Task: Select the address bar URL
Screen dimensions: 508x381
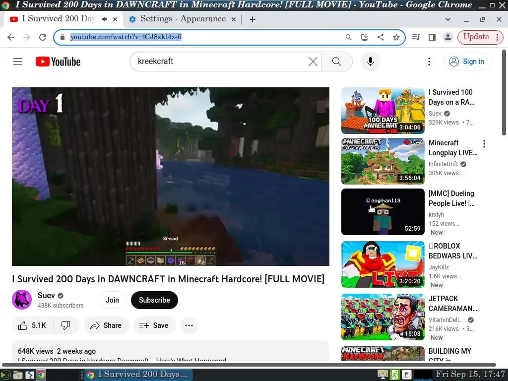Action: point(126,37)
